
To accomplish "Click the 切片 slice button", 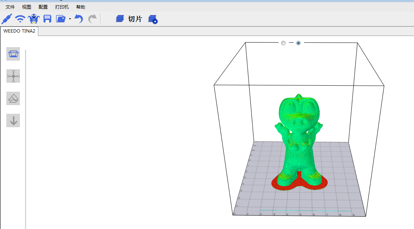I will 129,19.
